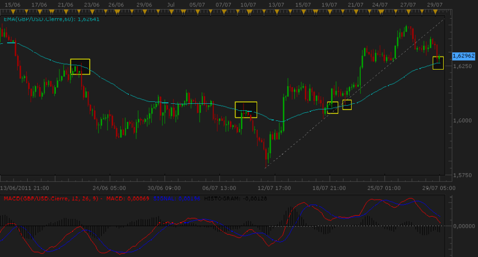Select the small yellow box below 19/07
This screenshot has height=257, width=478.
333,108
